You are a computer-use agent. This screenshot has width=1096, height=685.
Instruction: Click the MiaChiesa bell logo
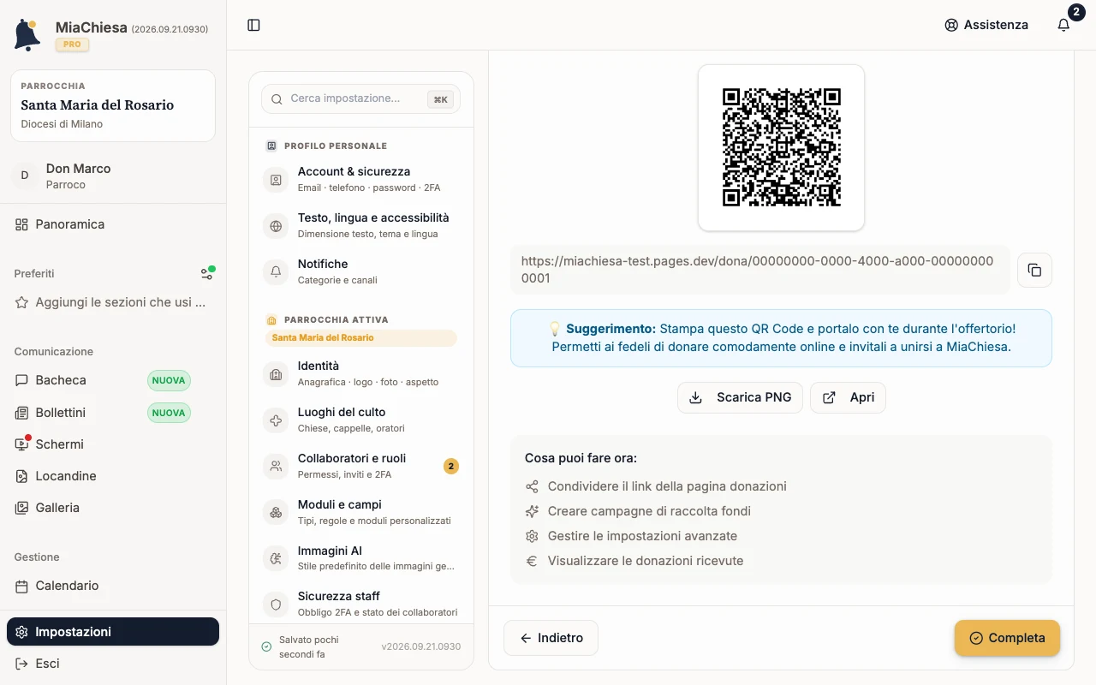(x=27, y=34)
